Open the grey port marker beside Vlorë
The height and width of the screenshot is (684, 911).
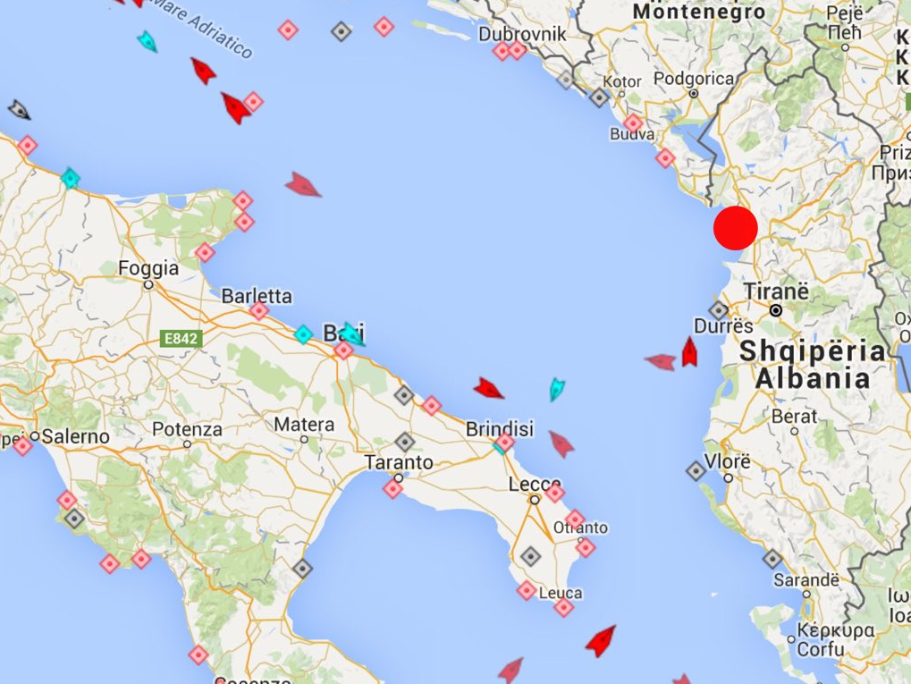(x=696, y=470)
